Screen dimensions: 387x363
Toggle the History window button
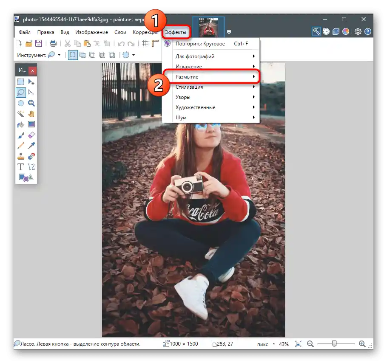(326, 31)
